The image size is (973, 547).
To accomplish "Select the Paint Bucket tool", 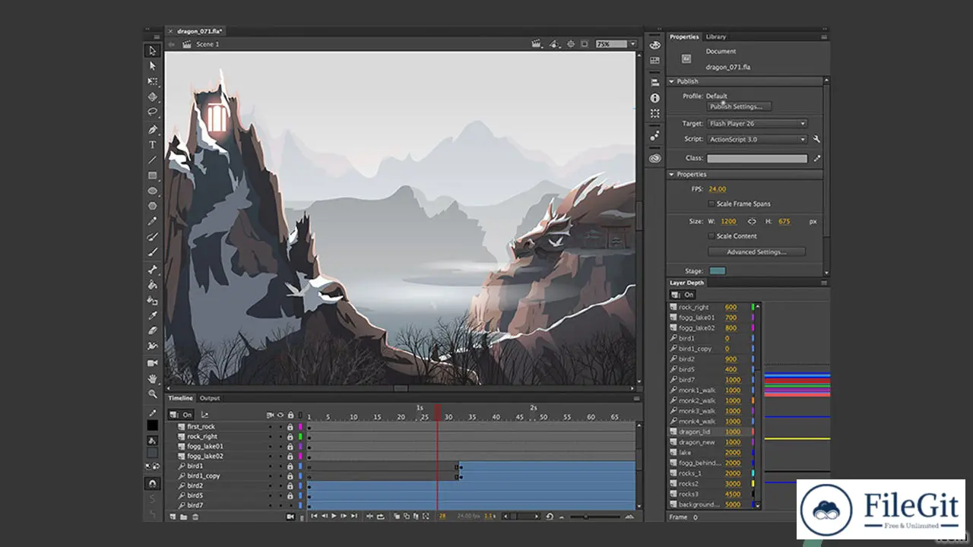I will 152,285.
